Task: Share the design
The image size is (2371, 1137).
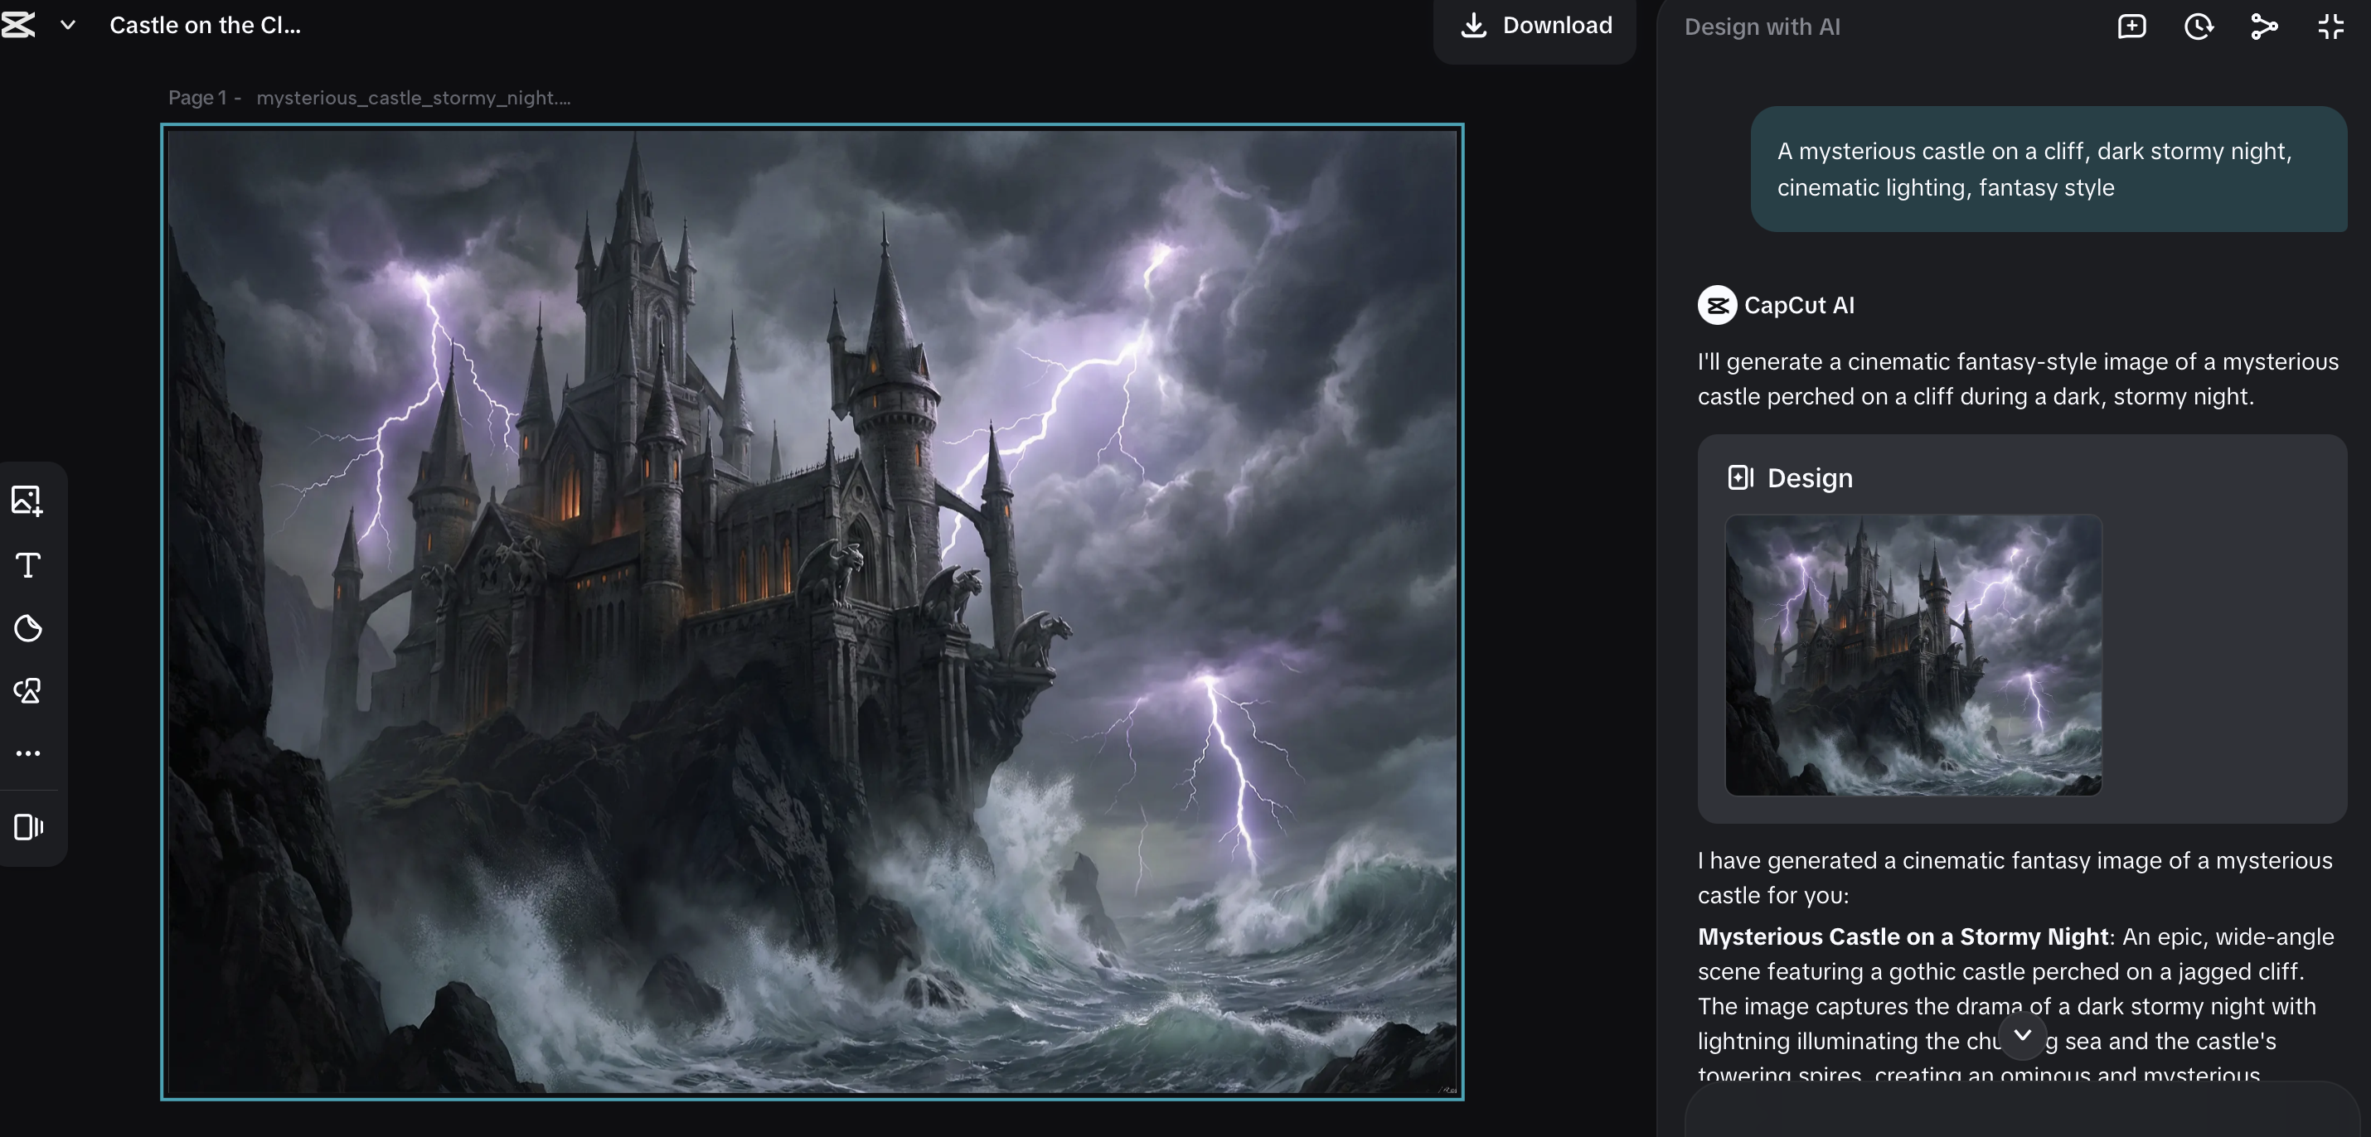Action: point(2264,27)
